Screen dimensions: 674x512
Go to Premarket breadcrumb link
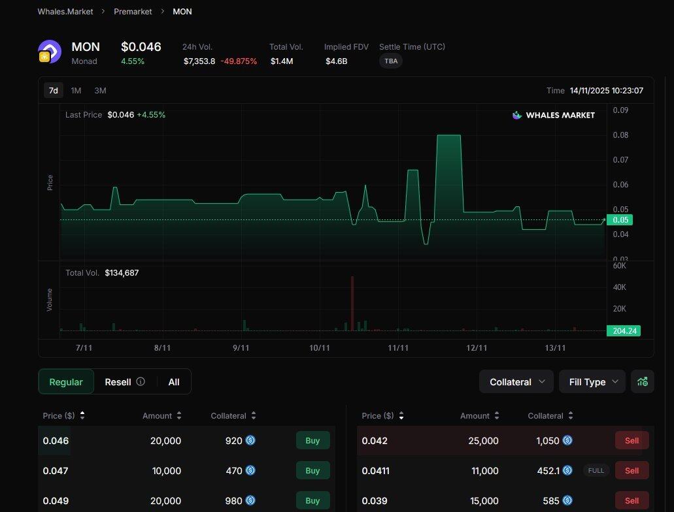tap(133, 12)
